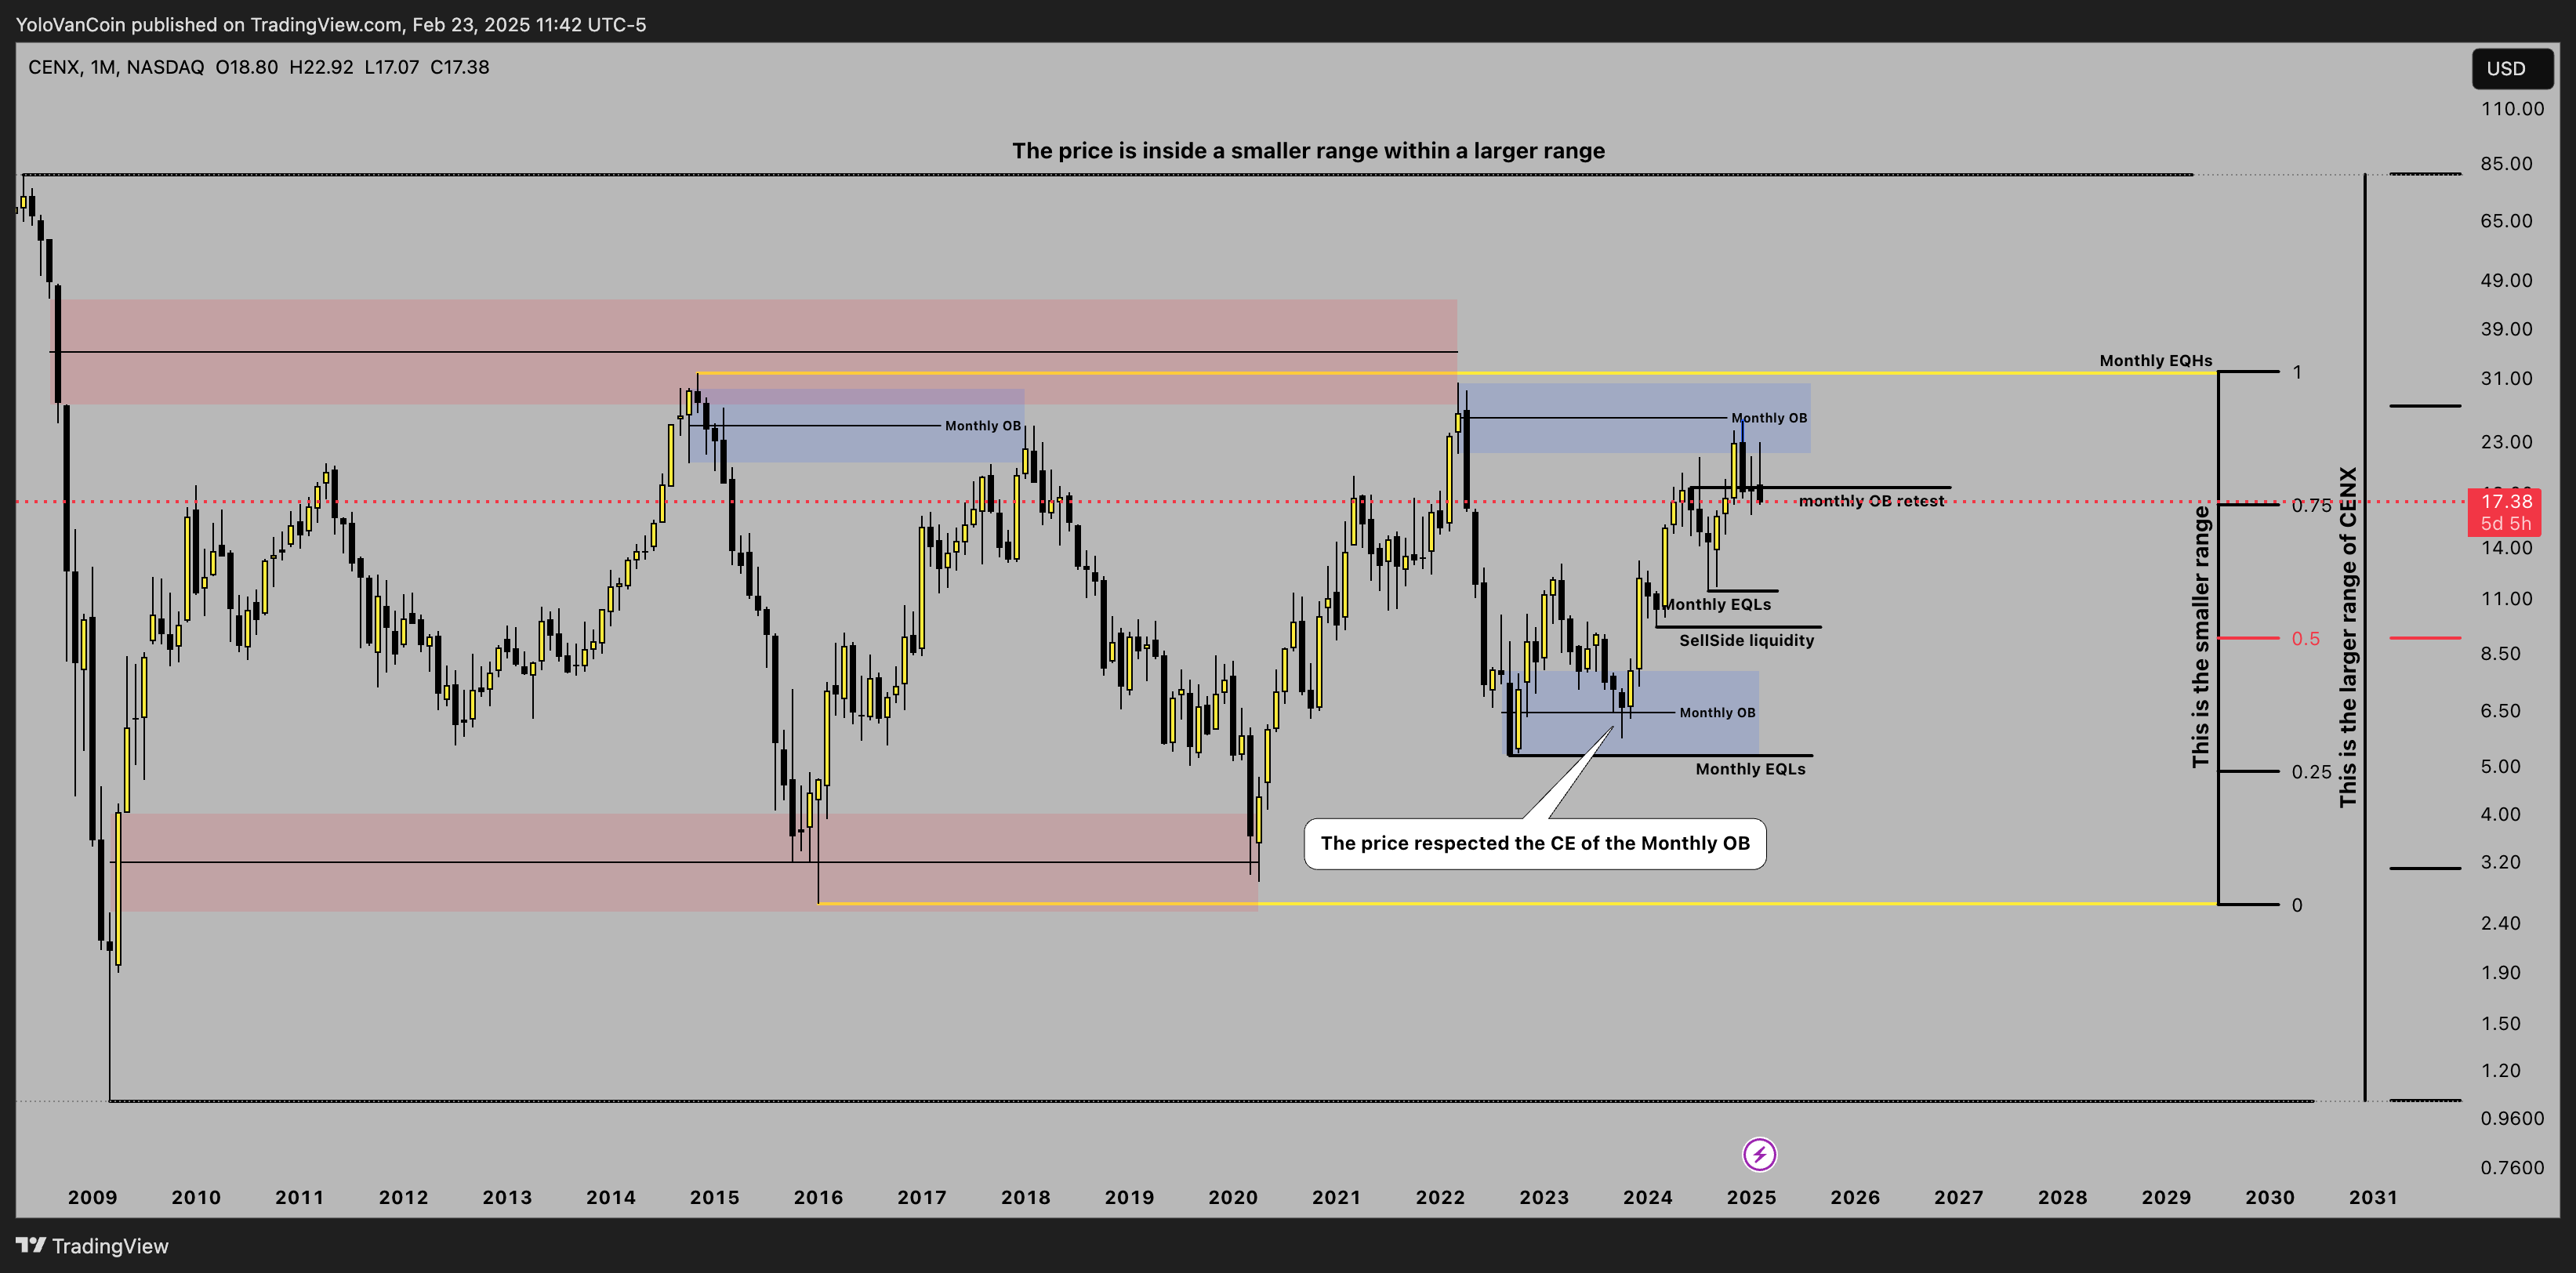Click the 3.20 price axis label

2500,862
